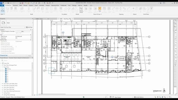This screenshot has width=178, height=100.
Task: Select the Component tool in the Build panel
Action: (22, 9)
